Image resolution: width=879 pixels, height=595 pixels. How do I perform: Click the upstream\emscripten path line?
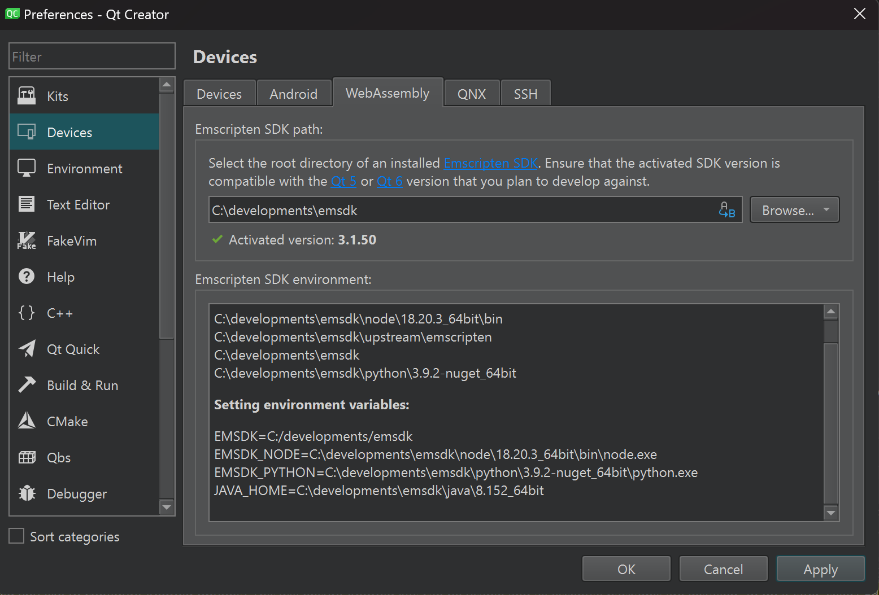353,337
